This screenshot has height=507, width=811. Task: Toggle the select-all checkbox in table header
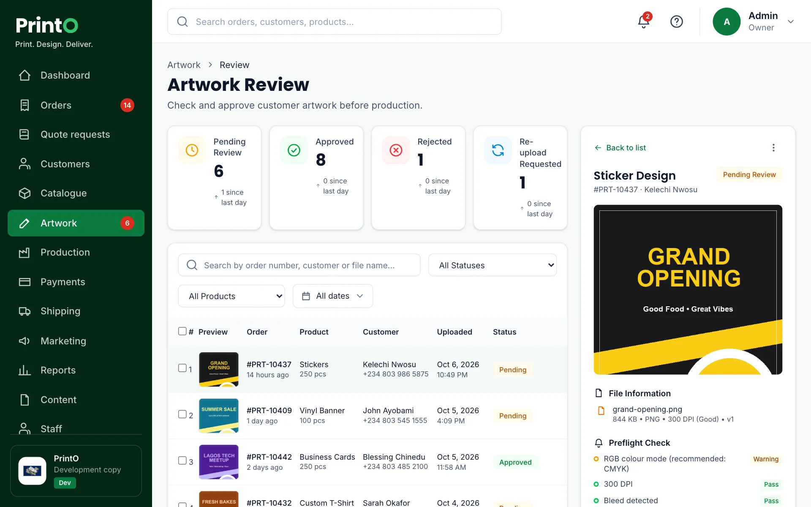(182, 331)
